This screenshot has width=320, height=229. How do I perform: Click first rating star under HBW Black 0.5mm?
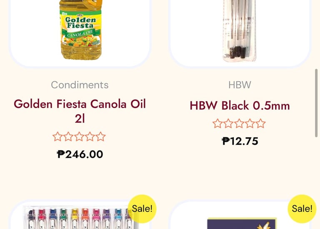(217, 123)
